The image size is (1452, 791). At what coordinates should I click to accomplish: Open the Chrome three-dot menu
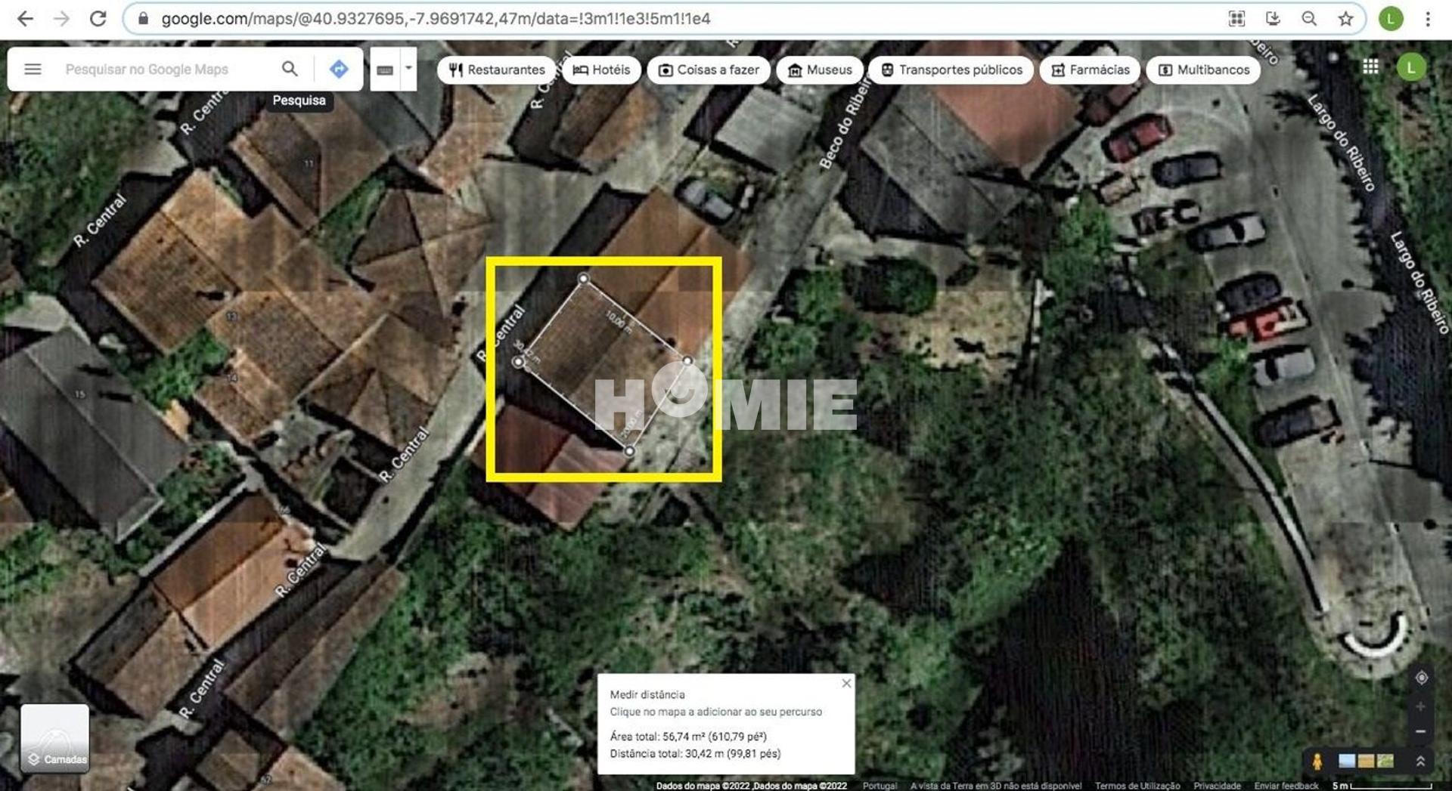pos(1428,19)
